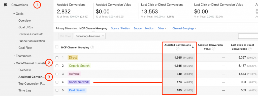
Task: Click the 5,187 last click conversions cell
Action: (x=242, y=66)
